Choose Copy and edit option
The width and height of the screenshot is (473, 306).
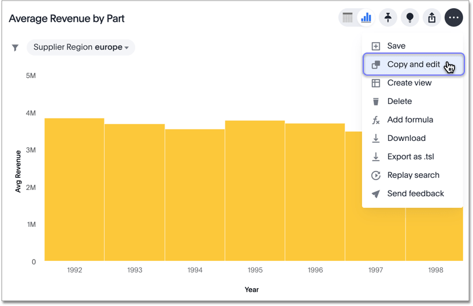(x=413, y=65)
